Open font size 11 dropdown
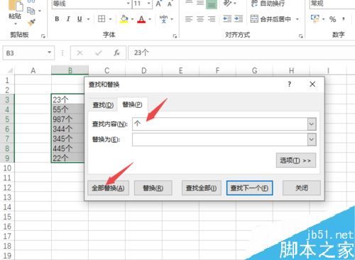Screen dimensions: 355x260 pos(149,4)
